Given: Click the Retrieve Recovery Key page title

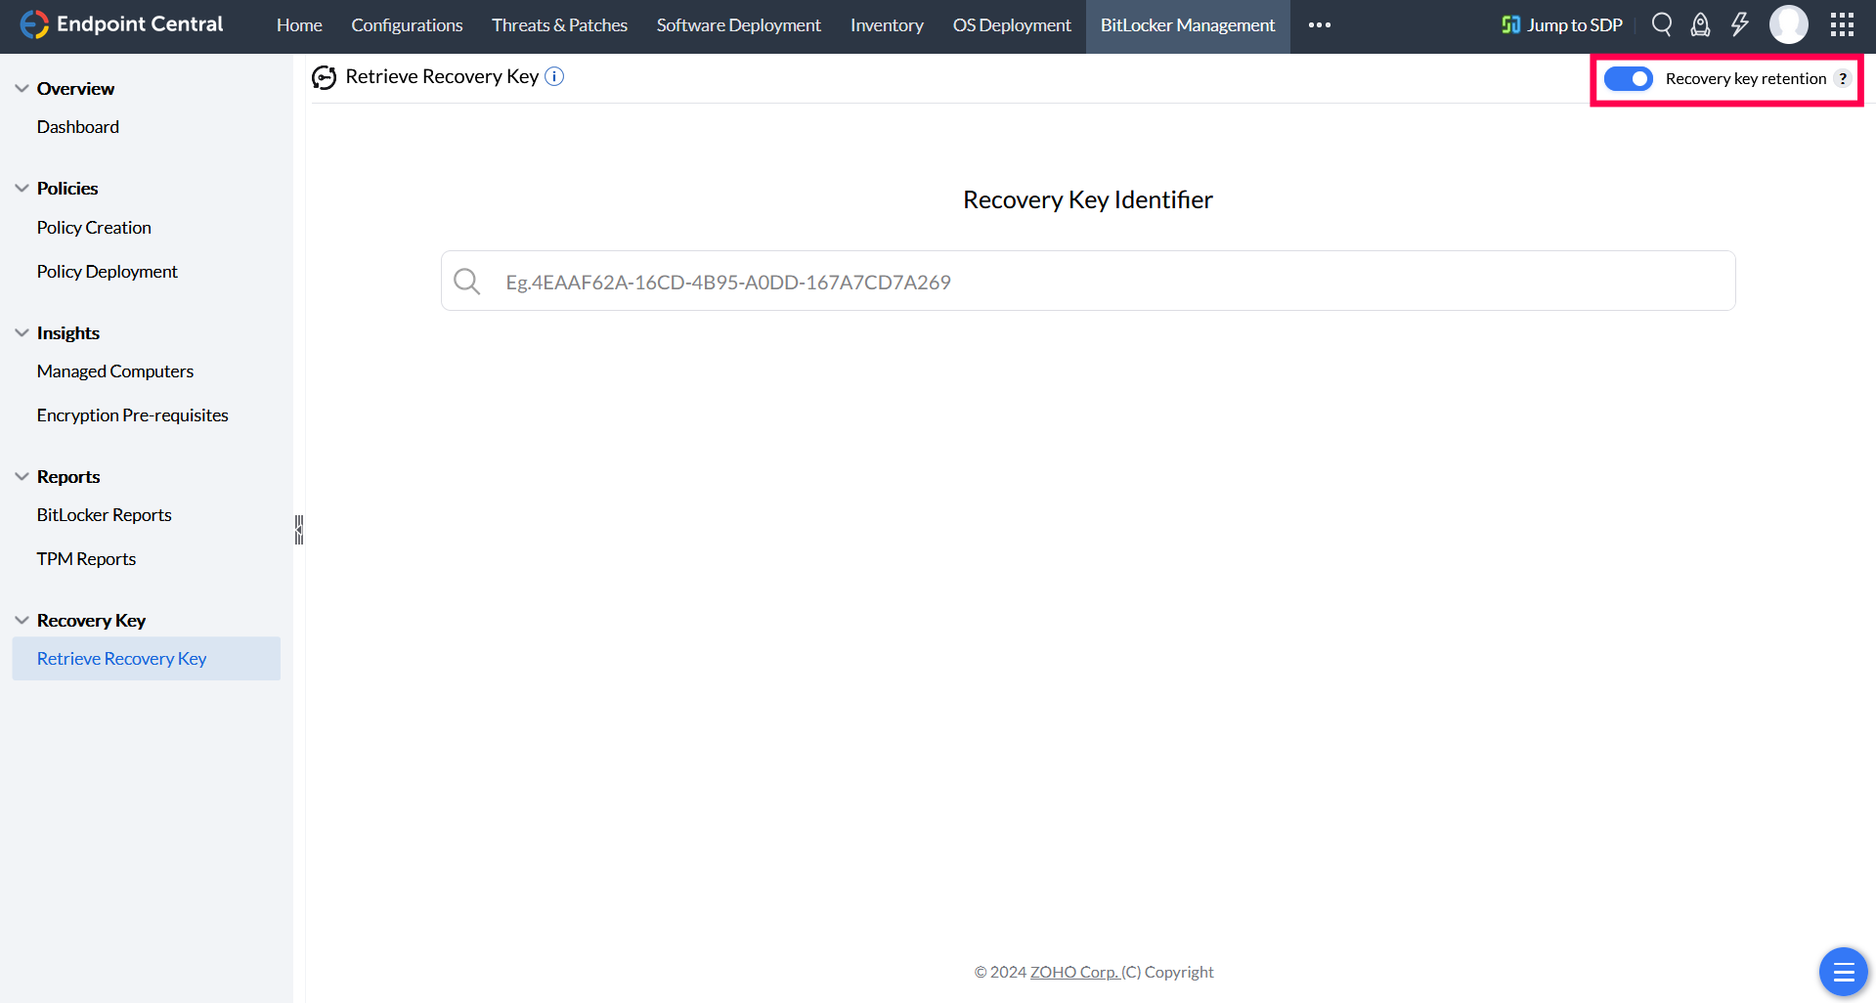Looking at the screenshot, I should (442, 76).
